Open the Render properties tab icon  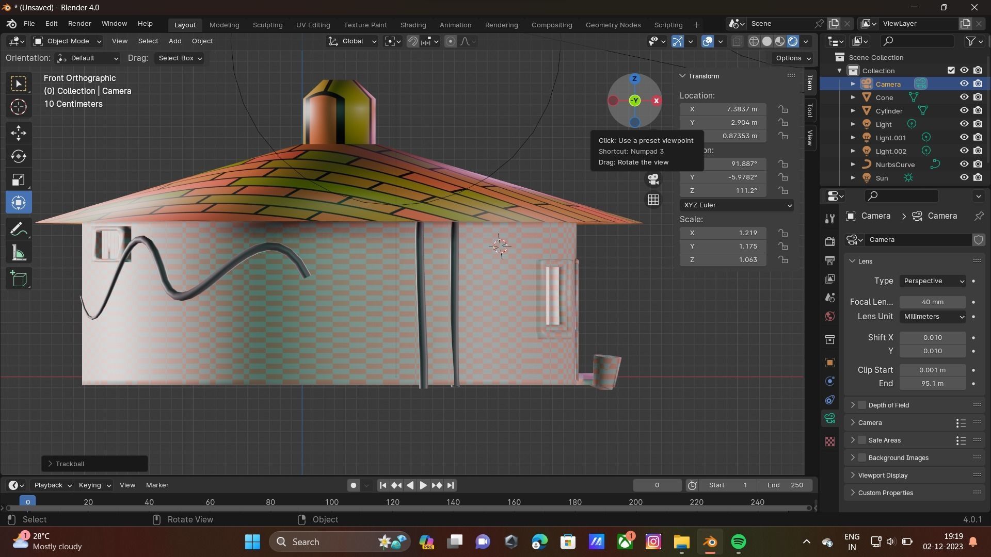829,241
